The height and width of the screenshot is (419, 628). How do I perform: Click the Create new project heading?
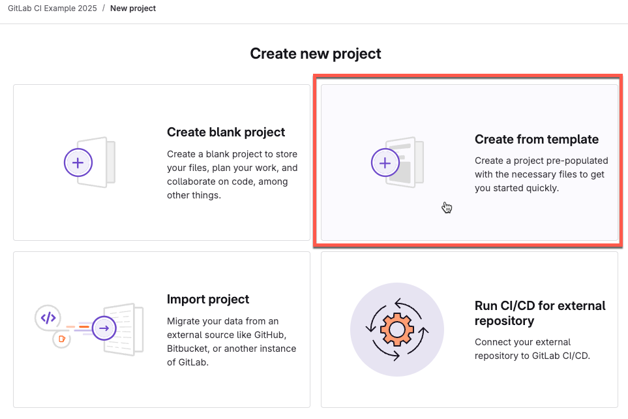(x=316, y=54)
